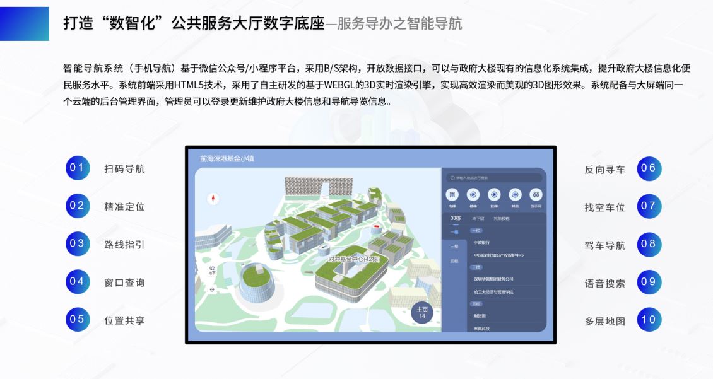Image resolution: width=713 pixels, height=379 pixels.
Task: Select the 楼梯 stairs facility icon
Action: click(473, 195)
